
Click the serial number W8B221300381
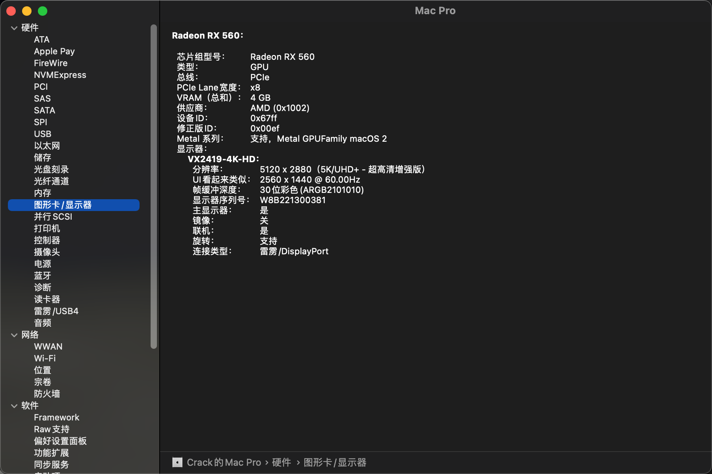(293, 200)
